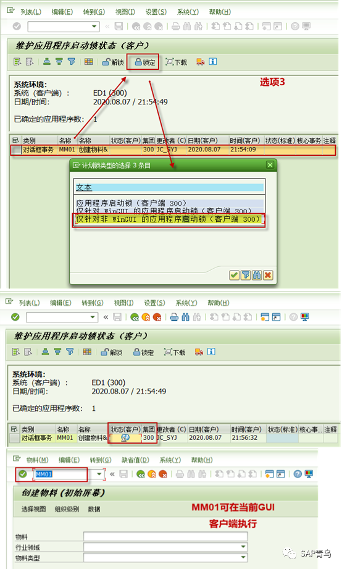Click the 下载 button in the middle window
Viewport: 342px width, 569px height.
tap(175, 352)
